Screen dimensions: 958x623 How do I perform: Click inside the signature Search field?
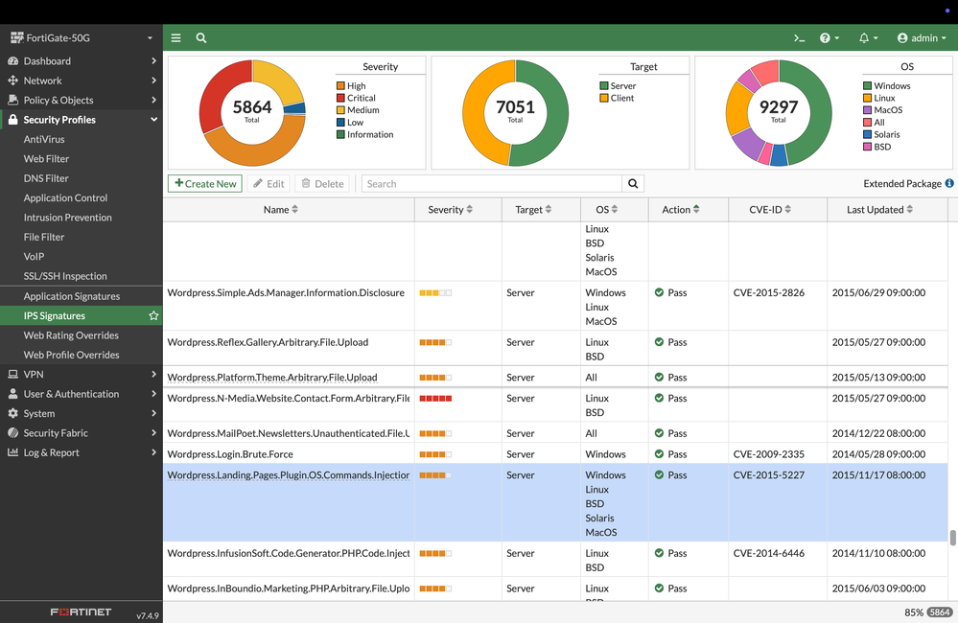[x=491, y=184]
